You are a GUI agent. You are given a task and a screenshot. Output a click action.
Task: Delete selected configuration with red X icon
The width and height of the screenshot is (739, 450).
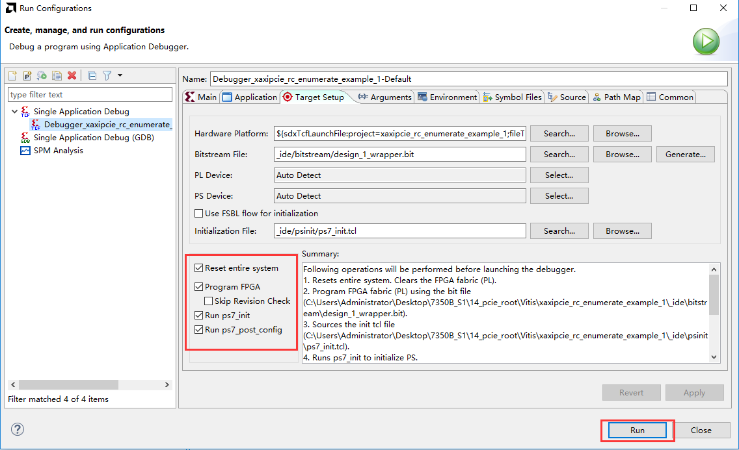click(72, 75)
